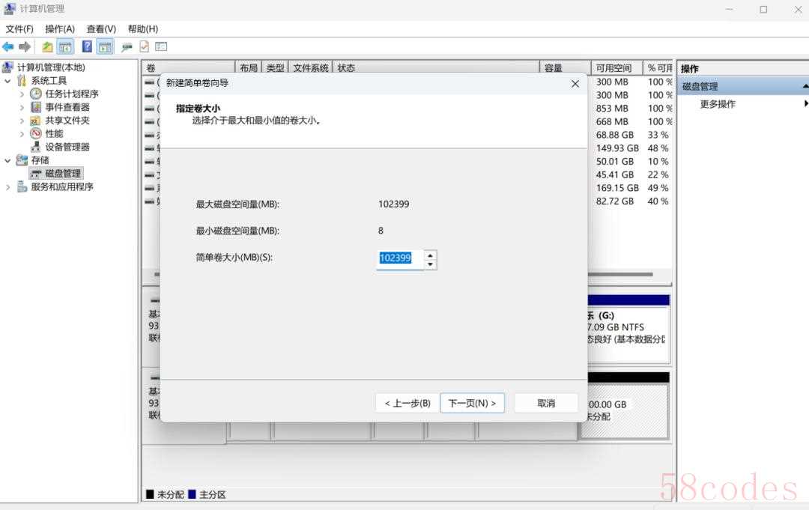Open the Action (操作) menu
The height and width of the screenshot is (510, 809).
(60, 29)
